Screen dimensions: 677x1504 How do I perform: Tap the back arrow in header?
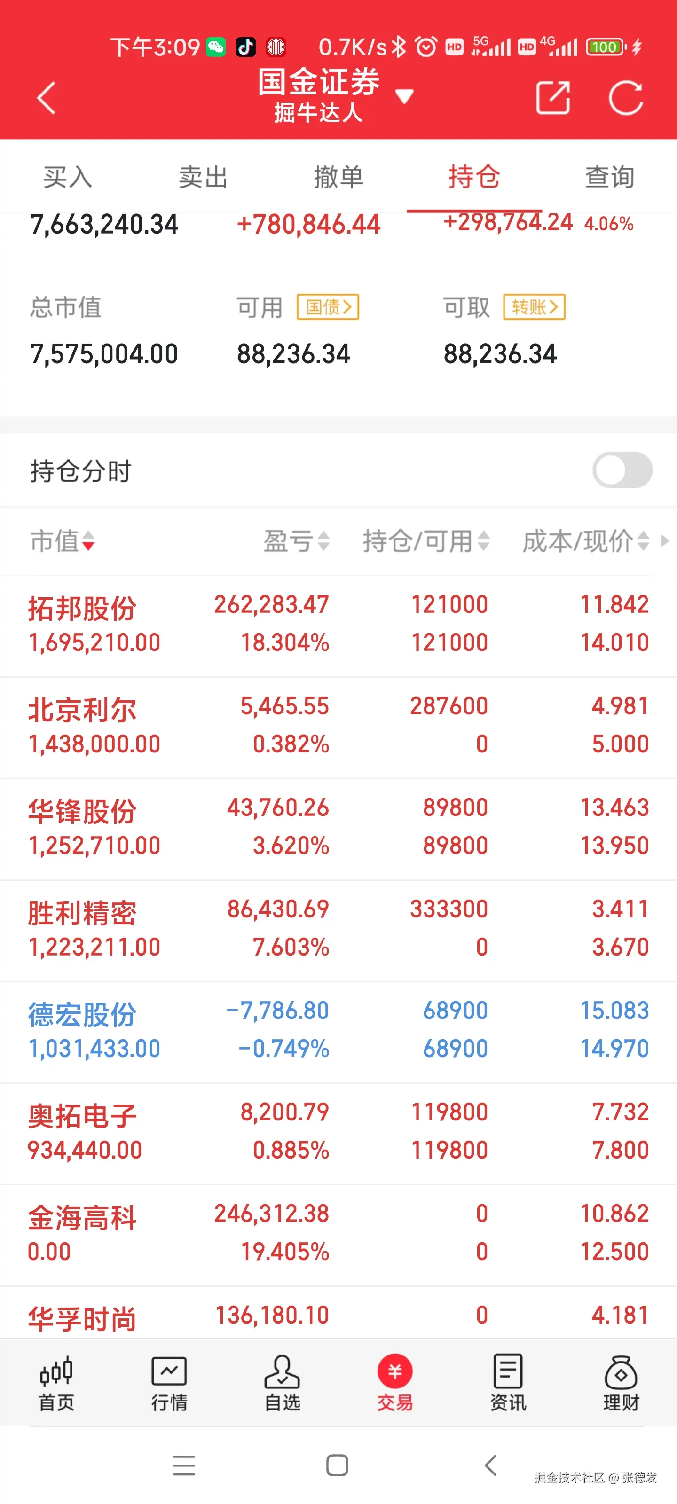[x=46, y=97]
